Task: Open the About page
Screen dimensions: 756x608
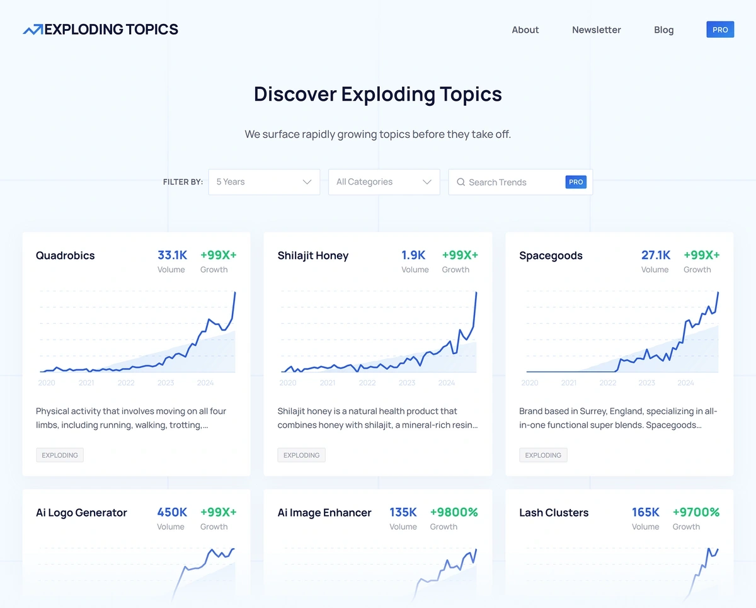Action: (525, 30)
